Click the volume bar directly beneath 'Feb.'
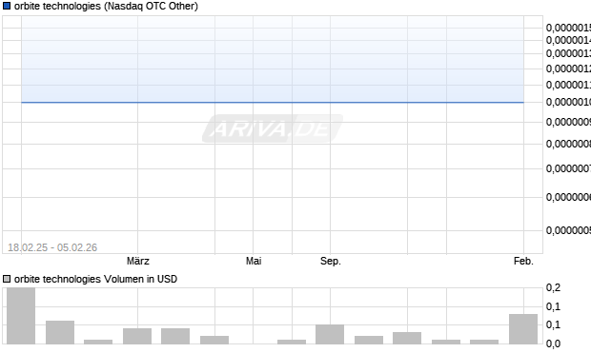 coord(523,329)
